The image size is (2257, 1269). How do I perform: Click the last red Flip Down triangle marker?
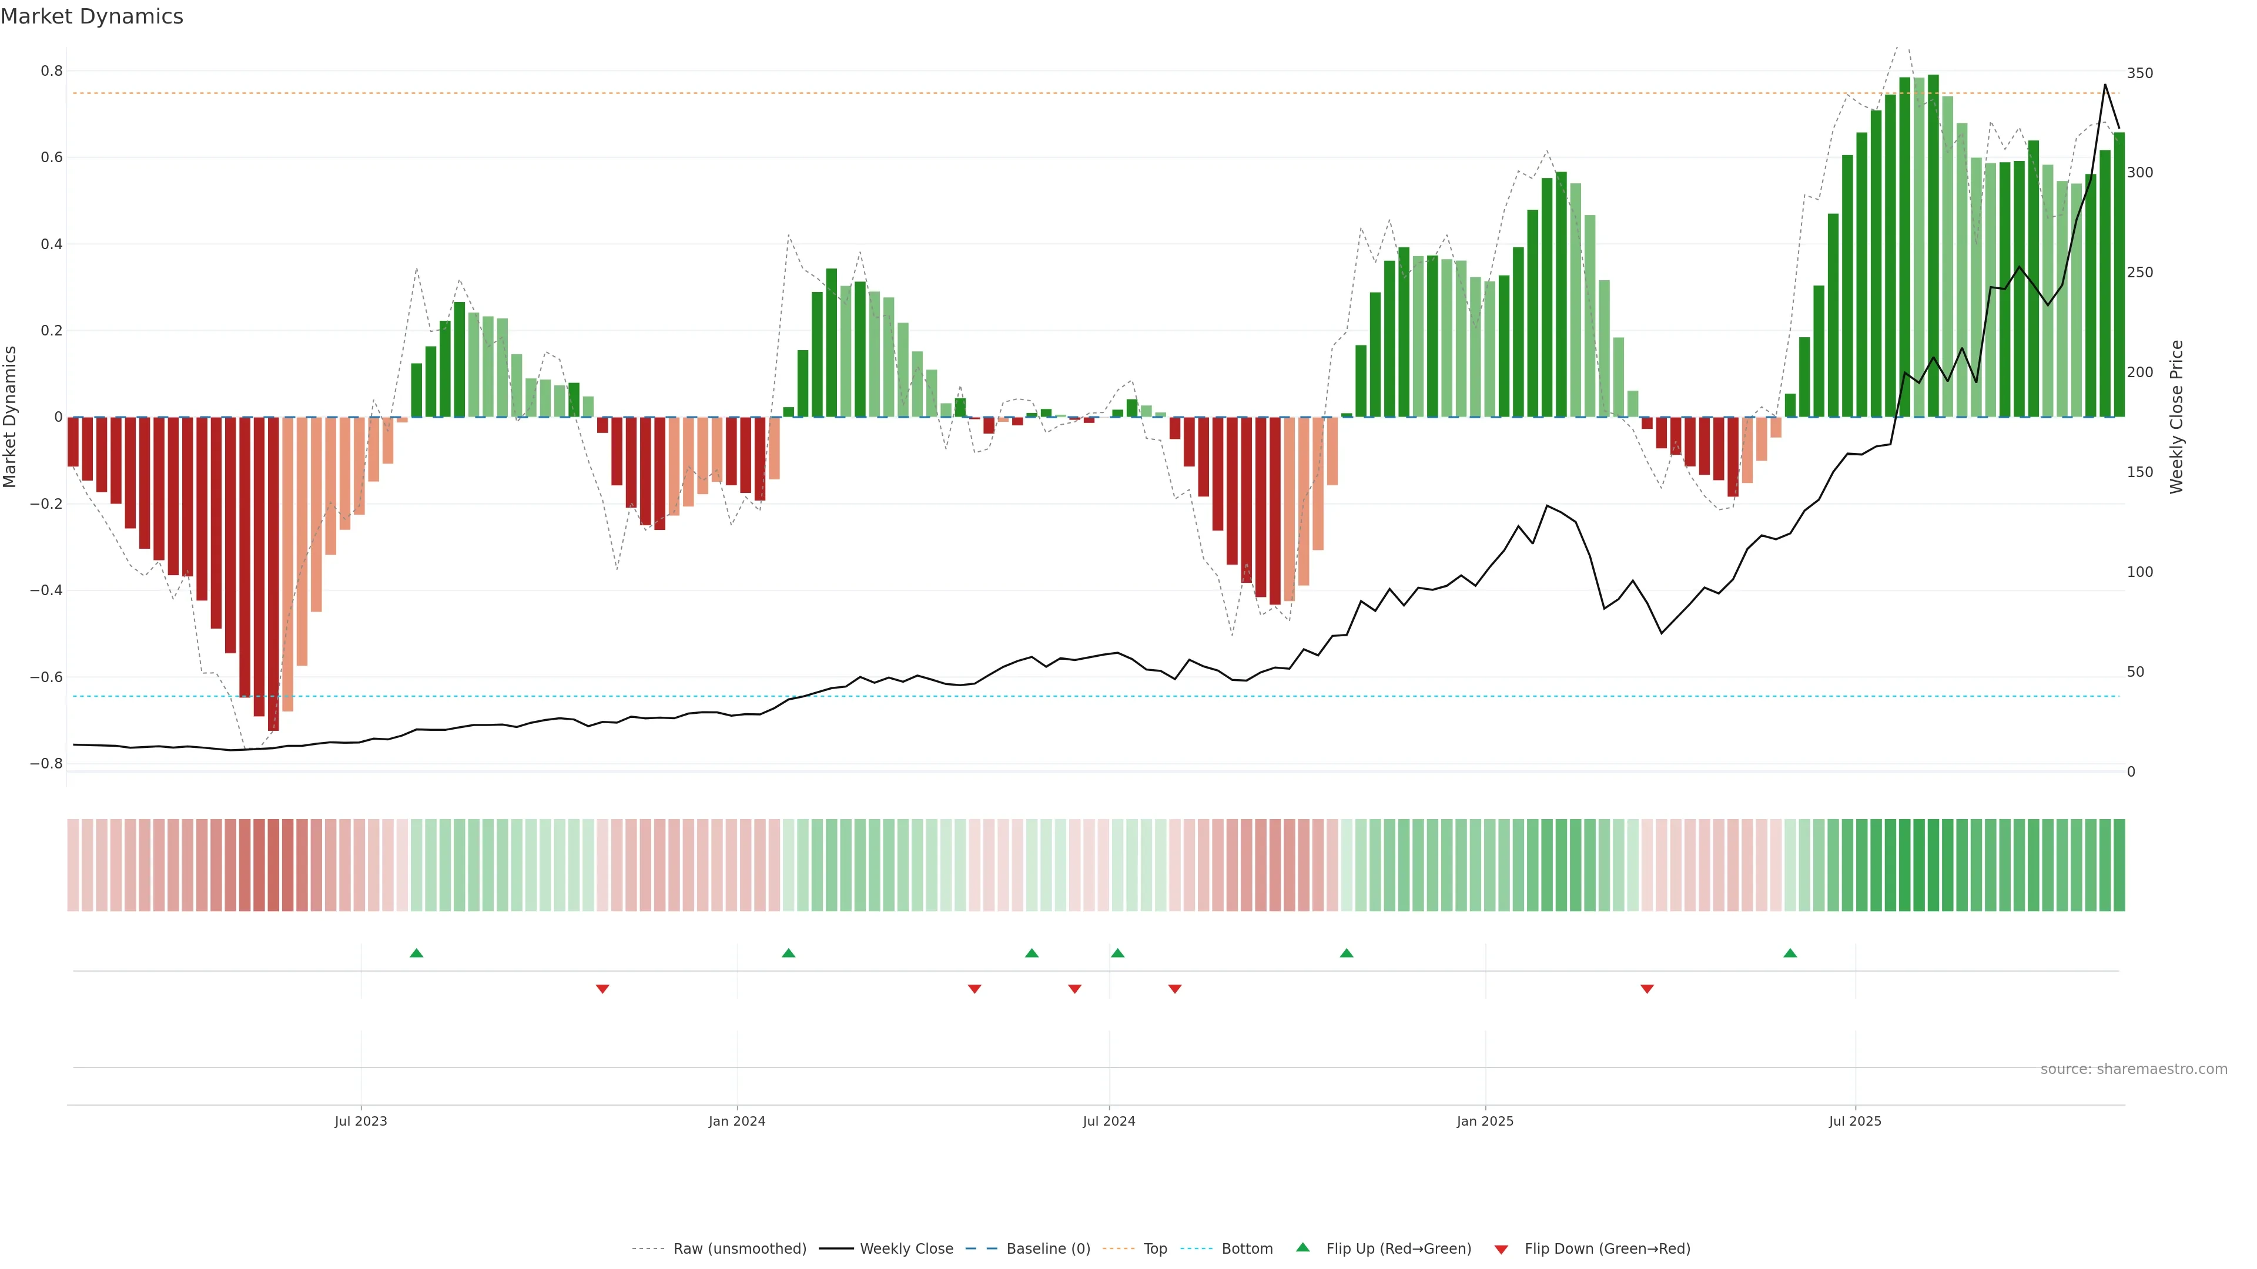(x=1647, y=989)
